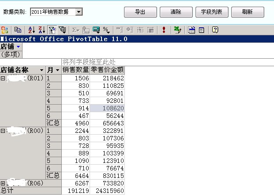
Task: Select R06 amount value 733820
Action: [x=107, y=183]
